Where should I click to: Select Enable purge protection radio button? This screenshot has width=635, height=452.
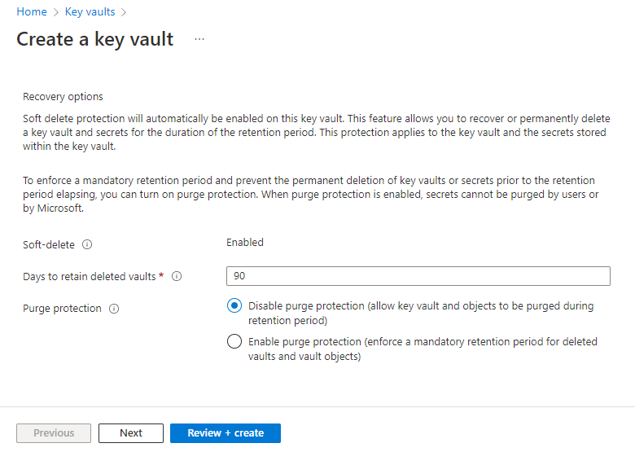click(x=234, y=341)
